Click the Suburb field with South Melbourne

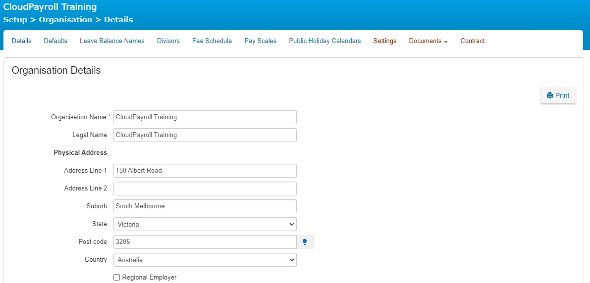click(205, 206)
